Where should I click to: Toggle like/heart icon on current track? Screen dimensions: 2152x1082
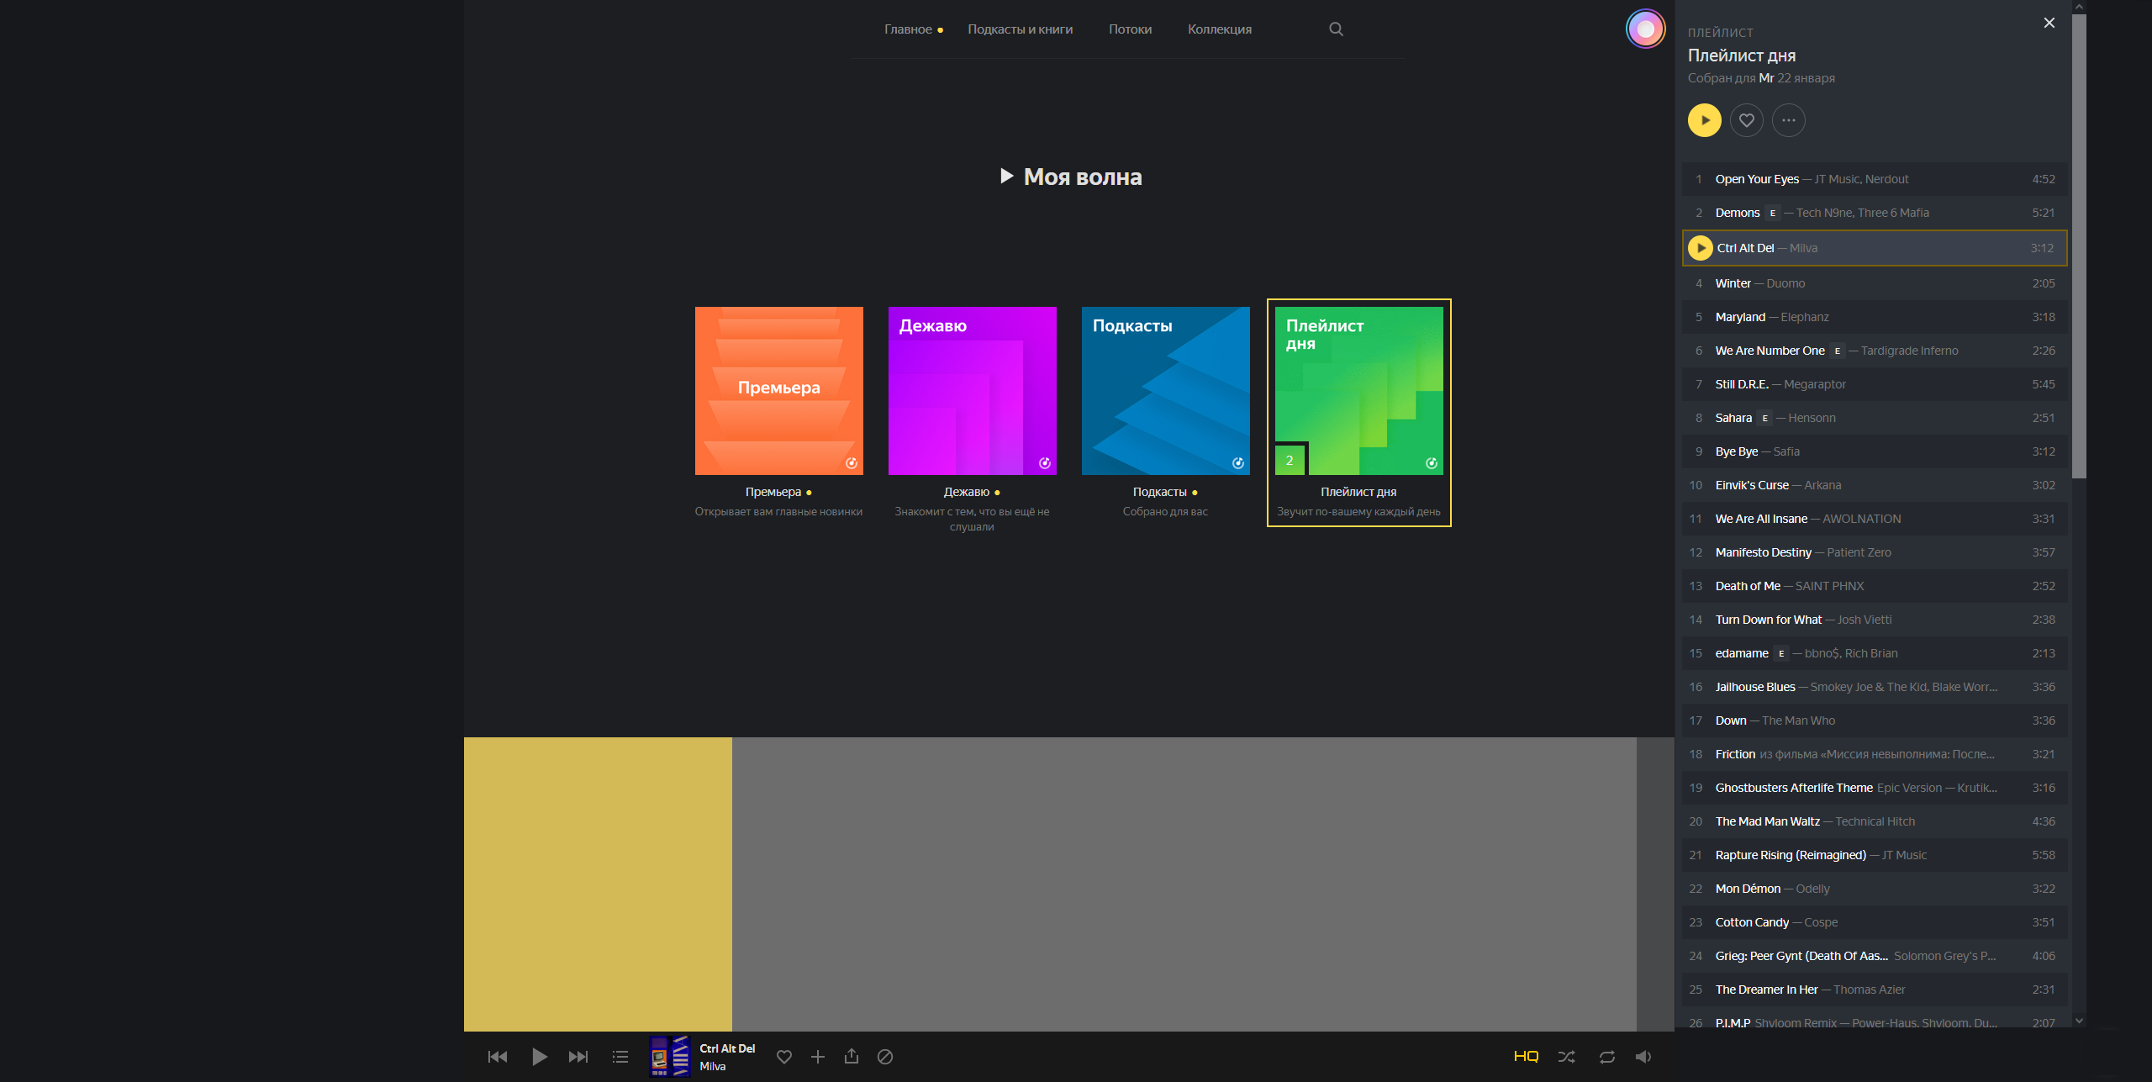pyautogui.click(x=783, y=1056)
